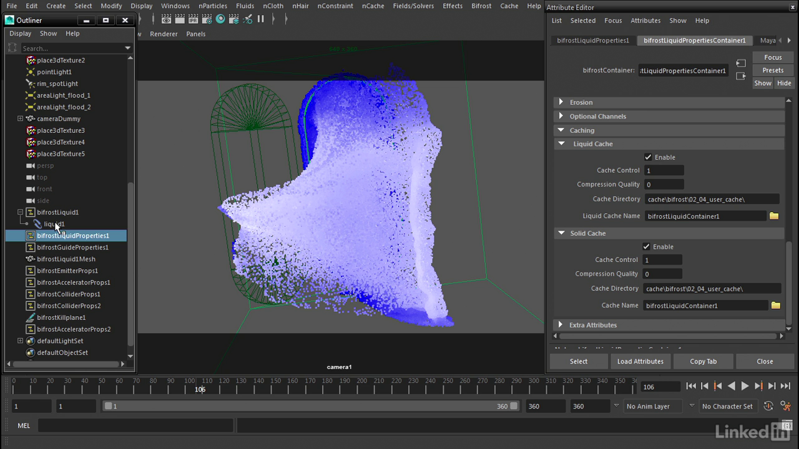Viewport: 799px width, 449px height.
Task: Play animation backwards
Action: tap(732, 386)
